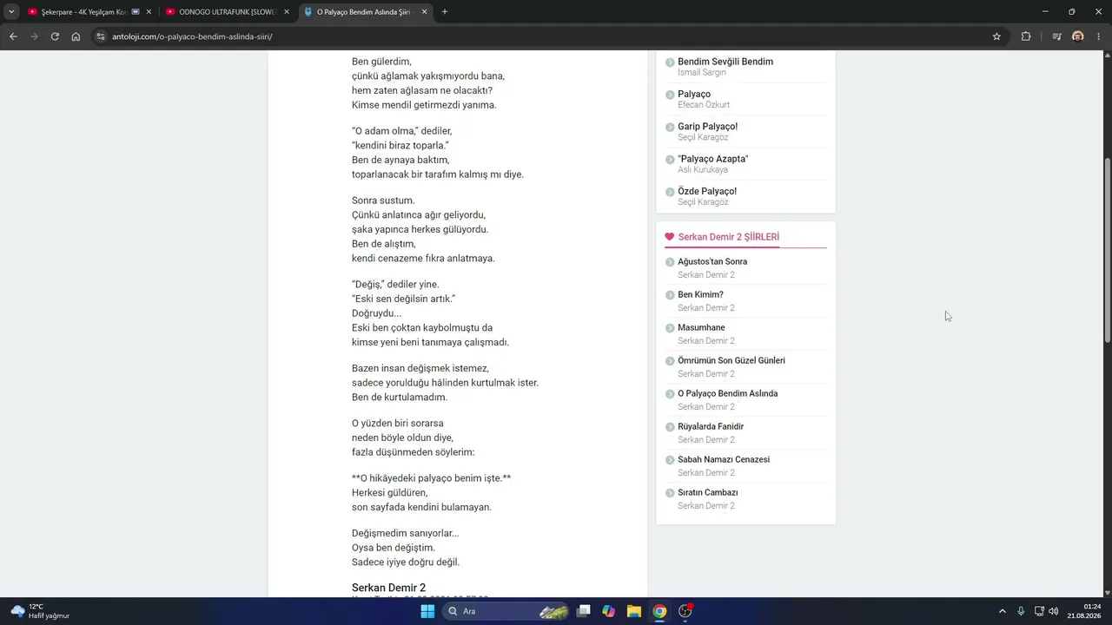The image size is (1112, 625).
Task: Open the poem Özde Palyaço!
Action: click(x=707, y=191)
